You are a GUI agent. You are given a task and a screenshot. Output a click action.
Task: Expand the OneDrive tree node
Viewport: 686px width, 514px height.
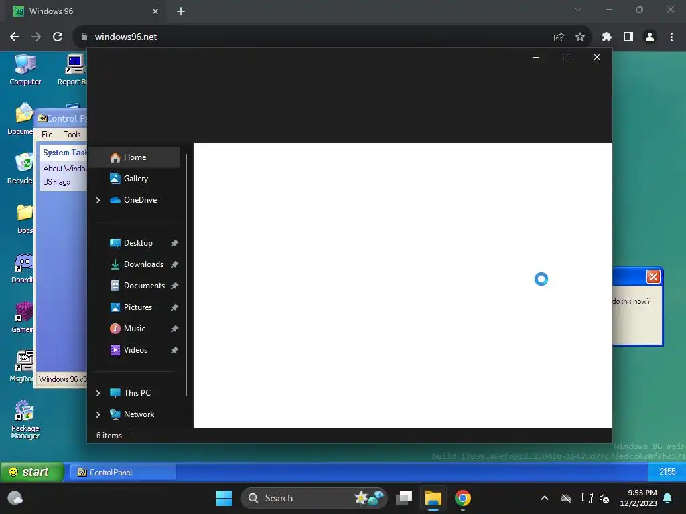coord(98,200)
